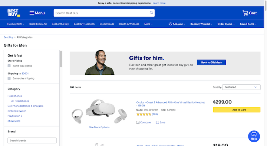Enable Same-day pickup filter

(9, 66)
